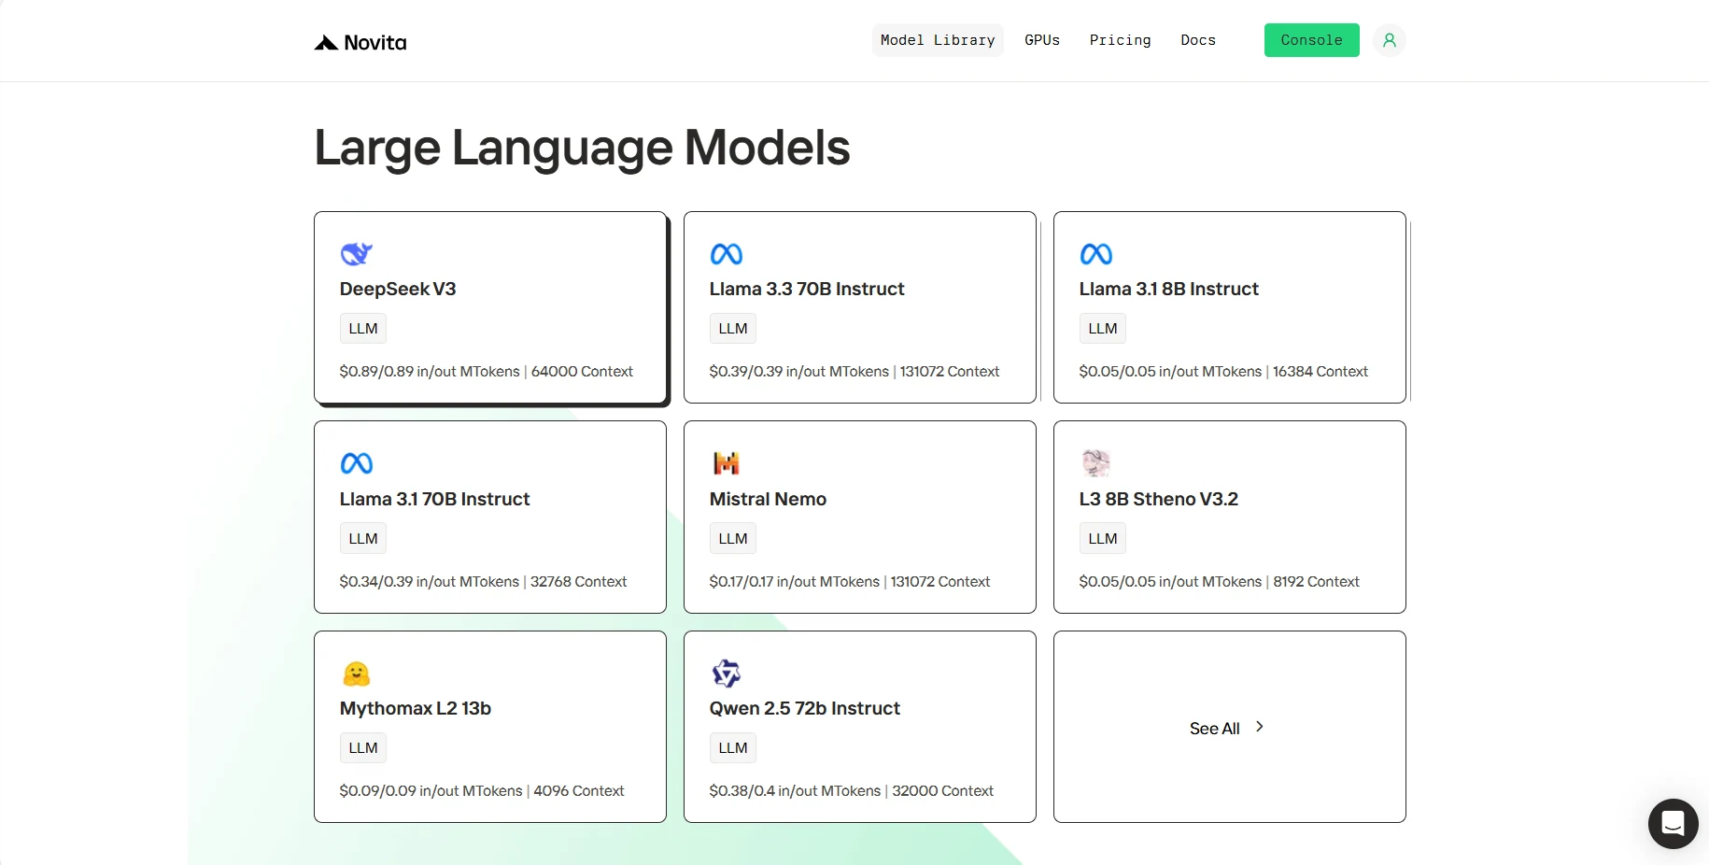The width and height of the screenshot is (1709, 865).
Task: Click the See All chevron arrow
Action: click(x=1260, y=727)
